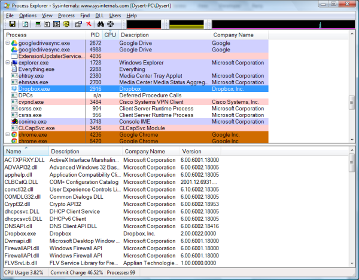
Task: Click icon of chrome.exe PID 4236
Action: [14, 135]
